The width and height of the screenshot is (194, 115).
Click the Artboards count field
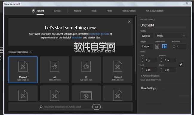pyautogui.click(x=181, y=46)
